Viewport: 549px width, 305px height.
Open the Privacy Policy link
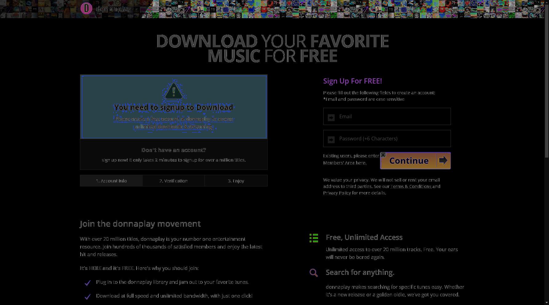[x=337, y=193]
